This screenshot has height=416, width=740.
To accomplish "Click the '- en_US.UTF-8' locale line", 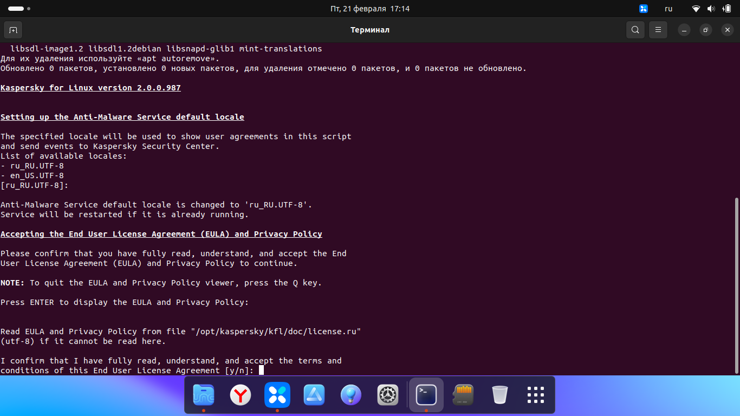I will [32, 175].
